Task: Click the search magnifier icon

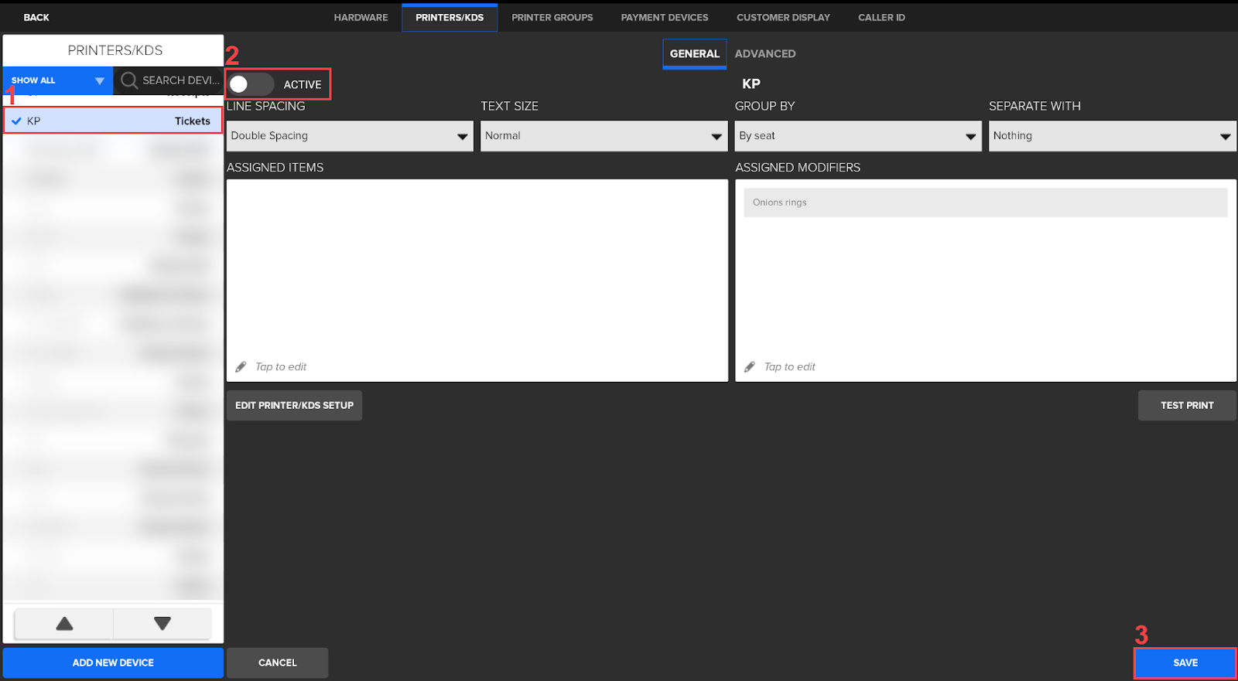Action: click(x=129, y=80)
